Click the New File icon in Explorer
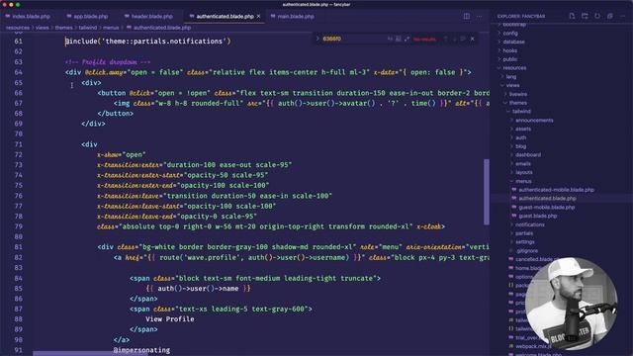This screenshot has height=356, width=633. point(572,16)
